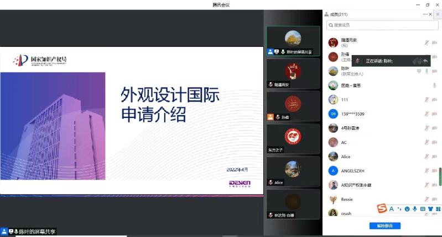Select member ANGELSZXH in the list

point(352,171)
